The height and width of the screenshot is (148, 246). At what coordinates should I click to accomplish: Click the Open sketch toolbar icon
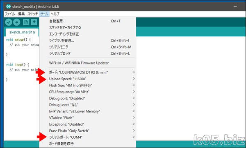click(x=34, y=22)
